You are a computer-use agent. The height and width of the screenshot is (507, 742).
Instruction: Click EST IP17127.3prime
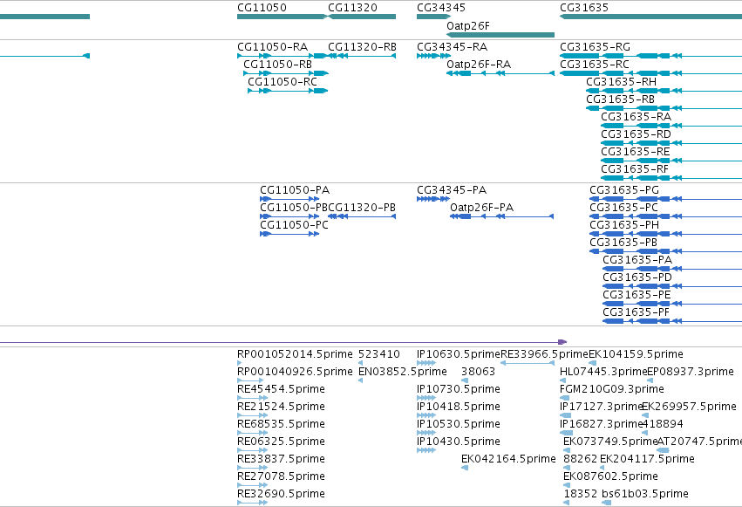[601, 408]
